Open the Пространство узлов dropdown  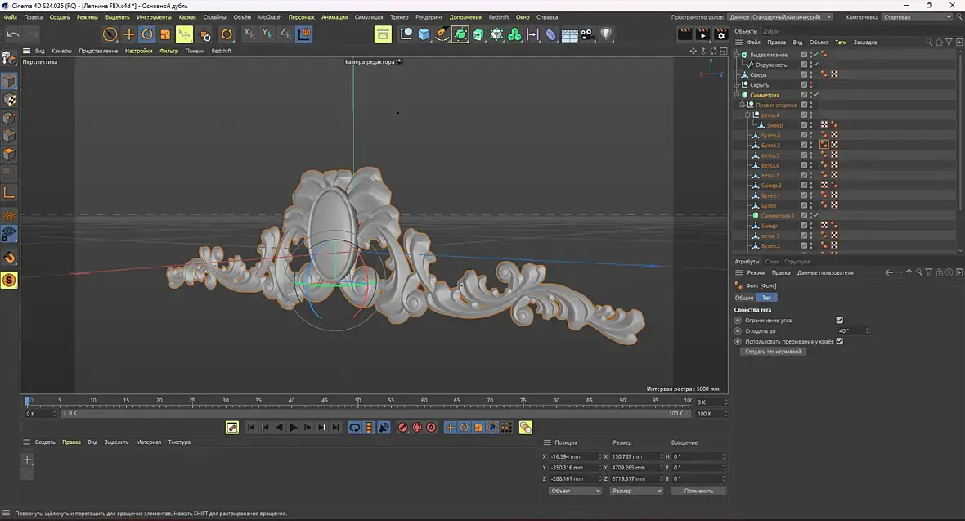pyautogui.click(x=779, y=17)
